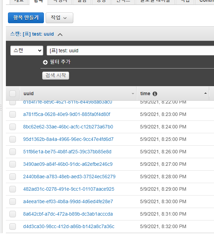214x235 pixels.
Task: Open the [표] test: uuid table selector
Action: [130, 51]
